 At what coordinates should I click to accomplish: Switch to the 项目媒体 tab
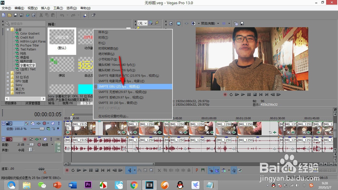(11, 103)
